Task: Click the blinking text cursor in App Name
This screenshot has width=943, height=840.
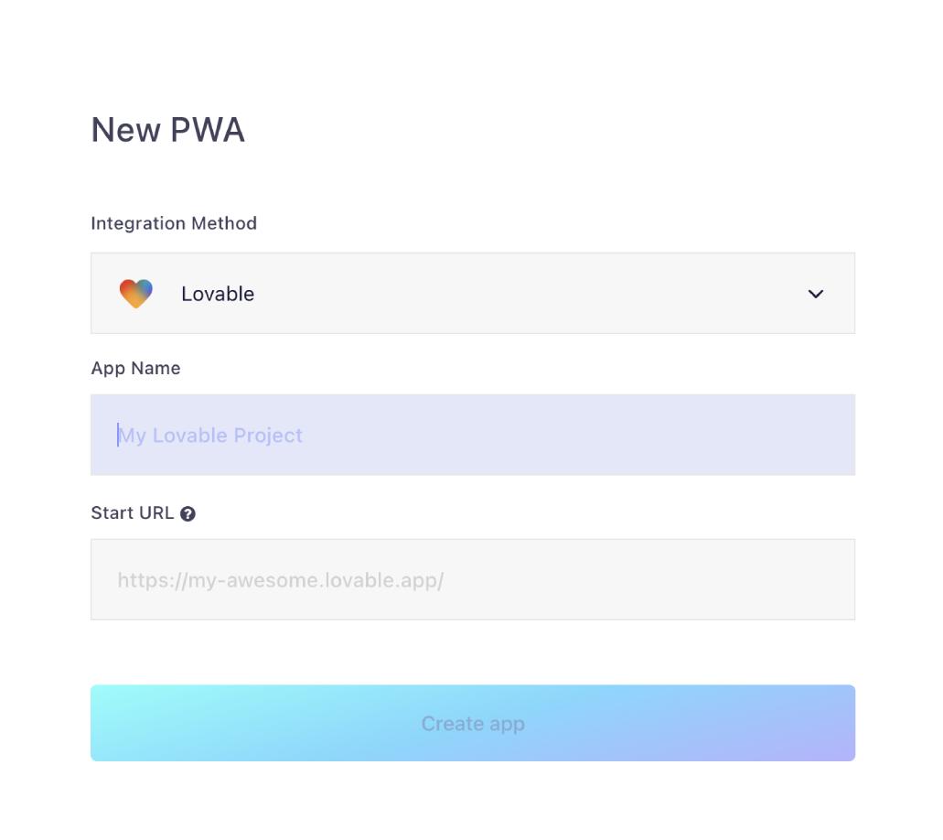Action: click(118, 435)
